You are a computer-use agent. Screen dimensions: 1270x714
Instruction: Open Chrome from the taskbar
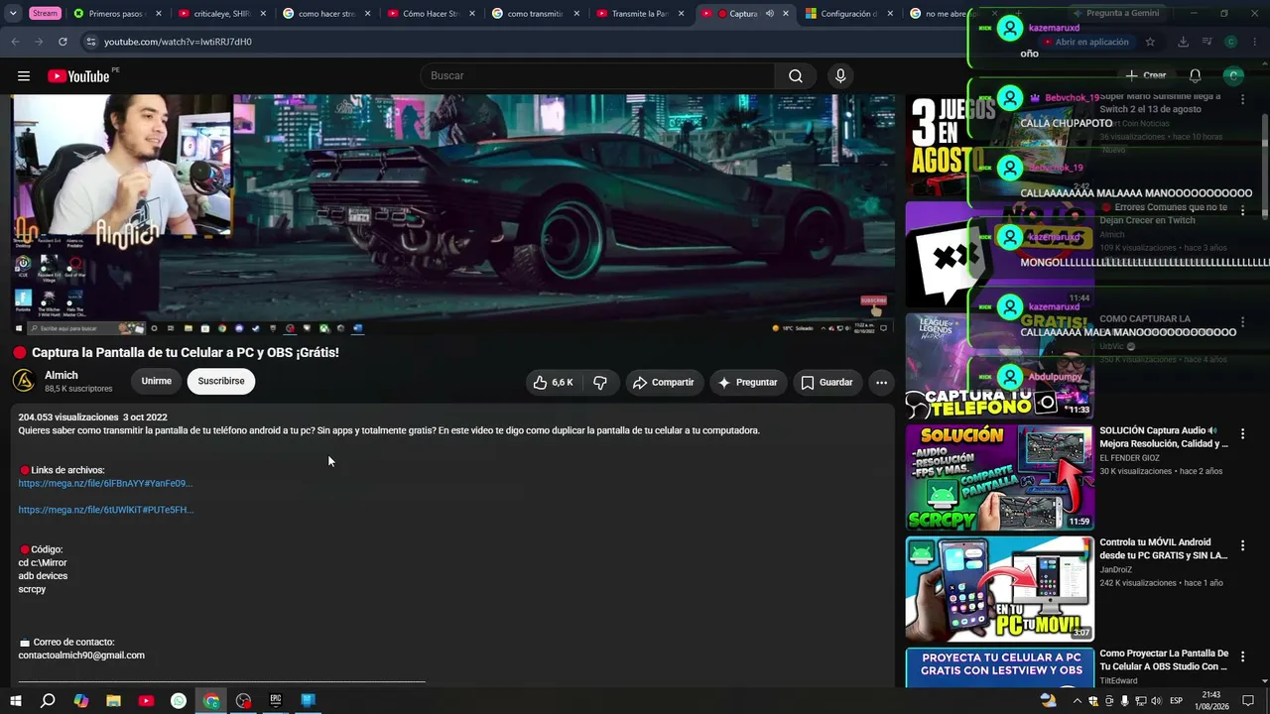click(x=211, y=701)
